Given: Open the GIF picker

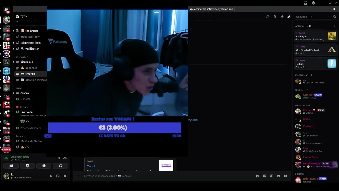Looking at the screenshot, I should [264, 176].
